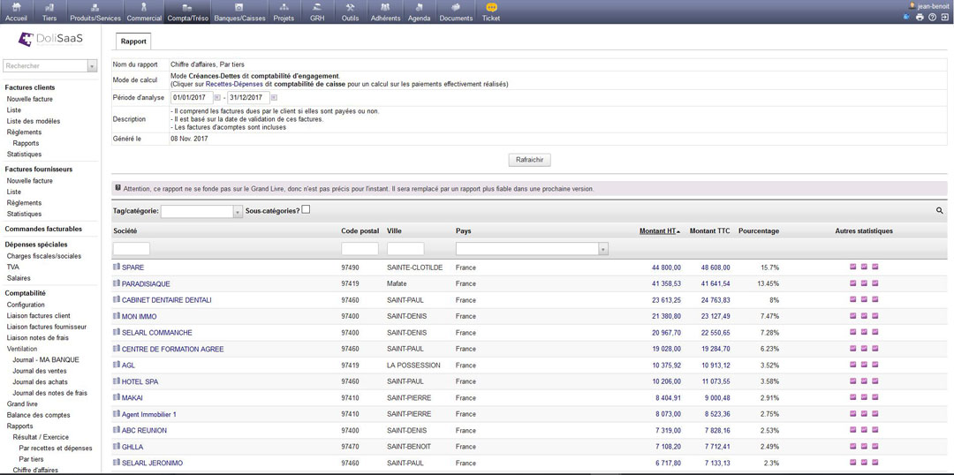Open Commandes facturables in sidebar
Screen dimensions: 954x475
[43, 229]
